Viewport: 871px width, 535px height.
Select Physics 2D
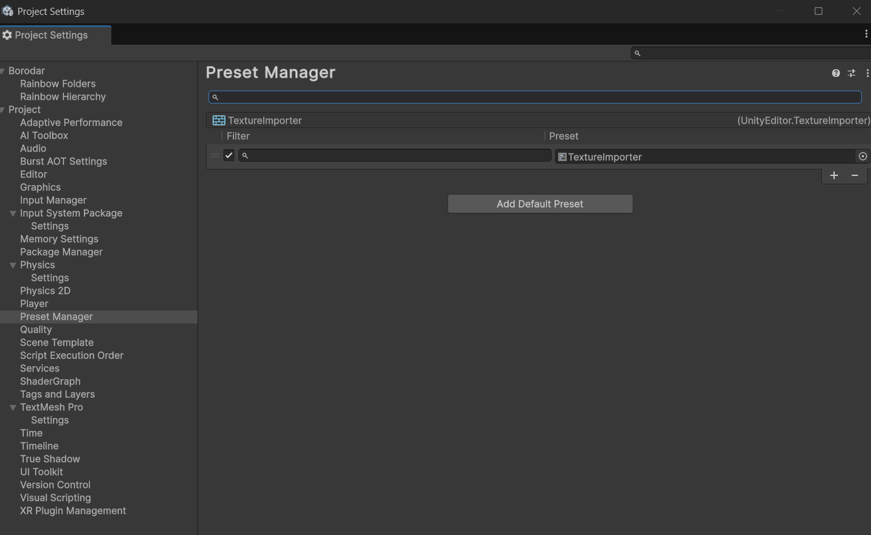pos(45,290)
